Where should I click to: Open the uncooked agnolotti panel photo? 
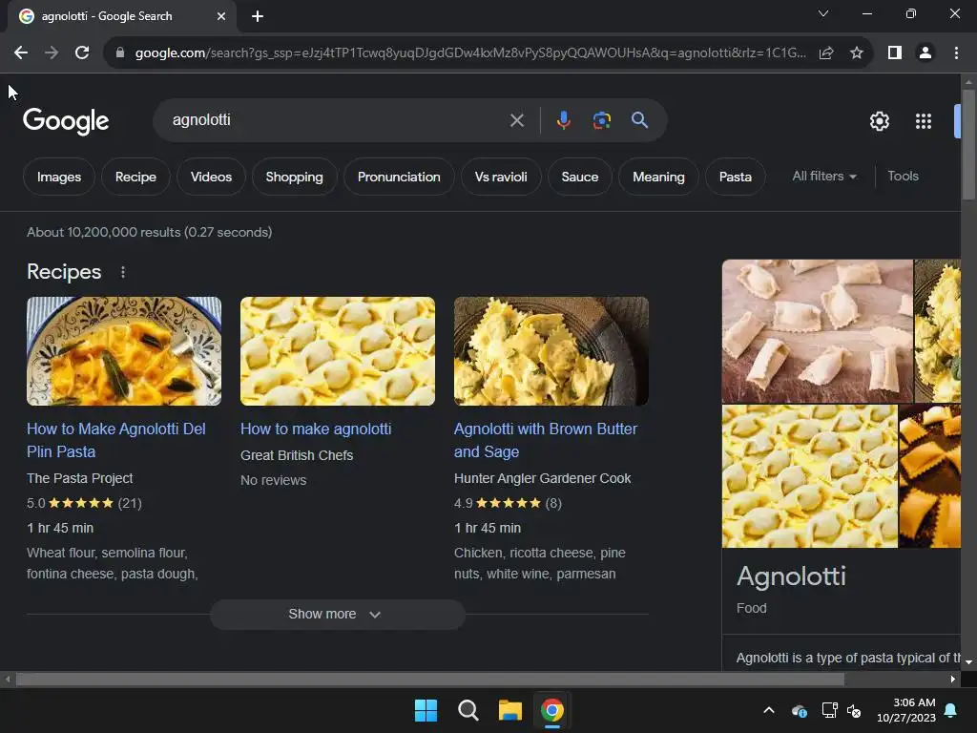coord(817,331)
